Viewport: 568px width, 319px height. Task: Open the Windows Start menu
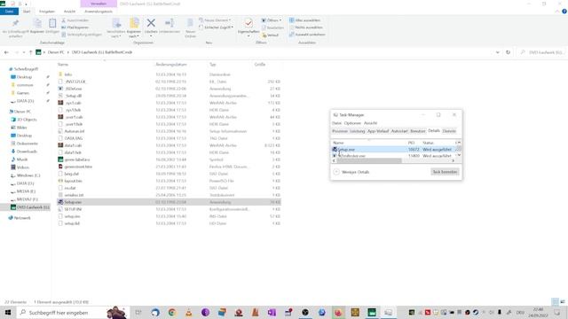coord(8,313)
